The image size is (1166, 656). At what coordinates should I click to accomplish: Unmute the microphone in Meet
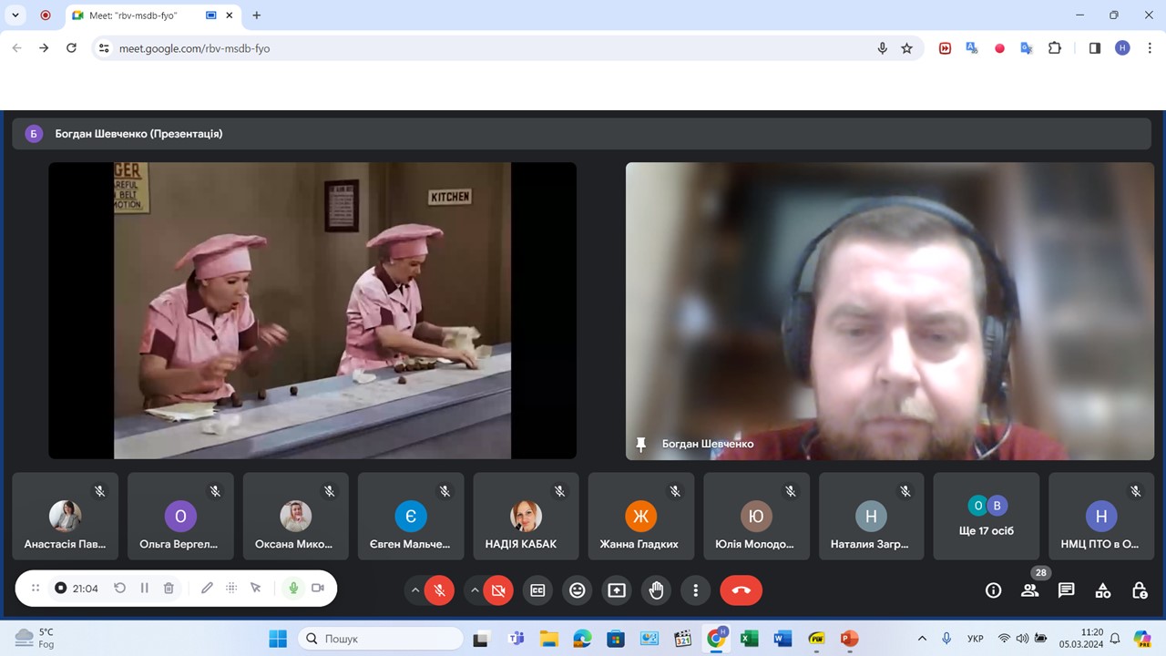438,590
